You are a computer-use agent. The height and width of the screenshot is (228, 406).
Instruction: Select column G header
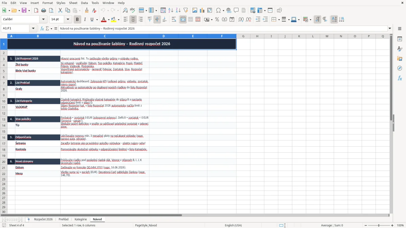pos(243,36)
